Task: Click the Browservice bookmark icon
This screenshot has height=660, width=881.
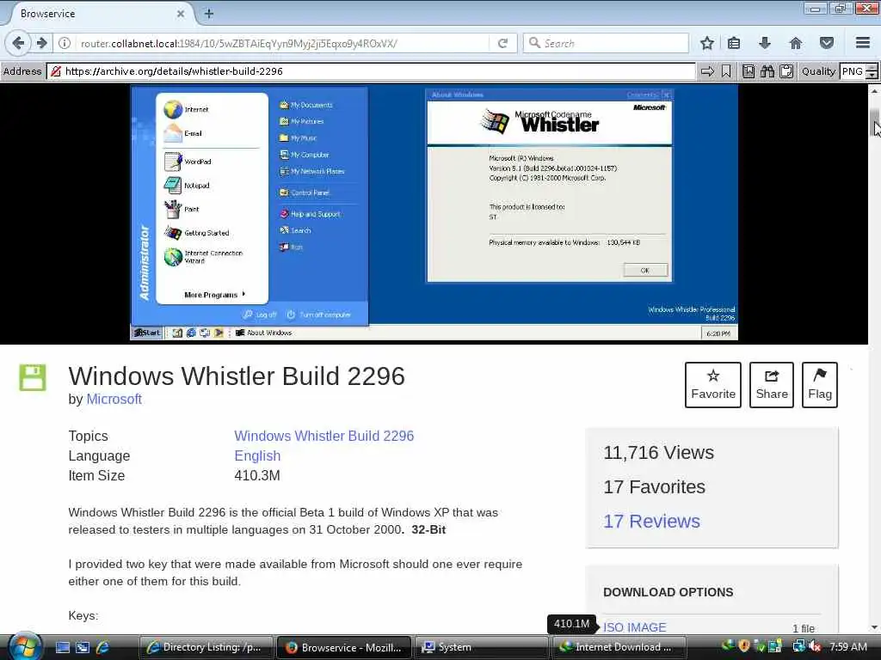Action: click(x=726, y=71)
